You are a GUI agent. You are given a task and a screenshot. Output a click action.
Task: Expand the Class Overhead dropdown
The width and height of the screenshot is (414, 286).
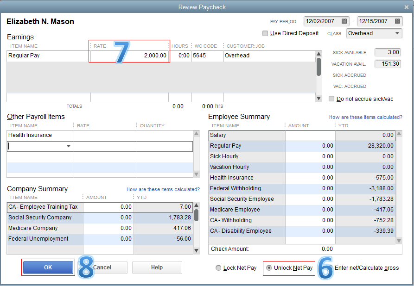pos(397,33)
